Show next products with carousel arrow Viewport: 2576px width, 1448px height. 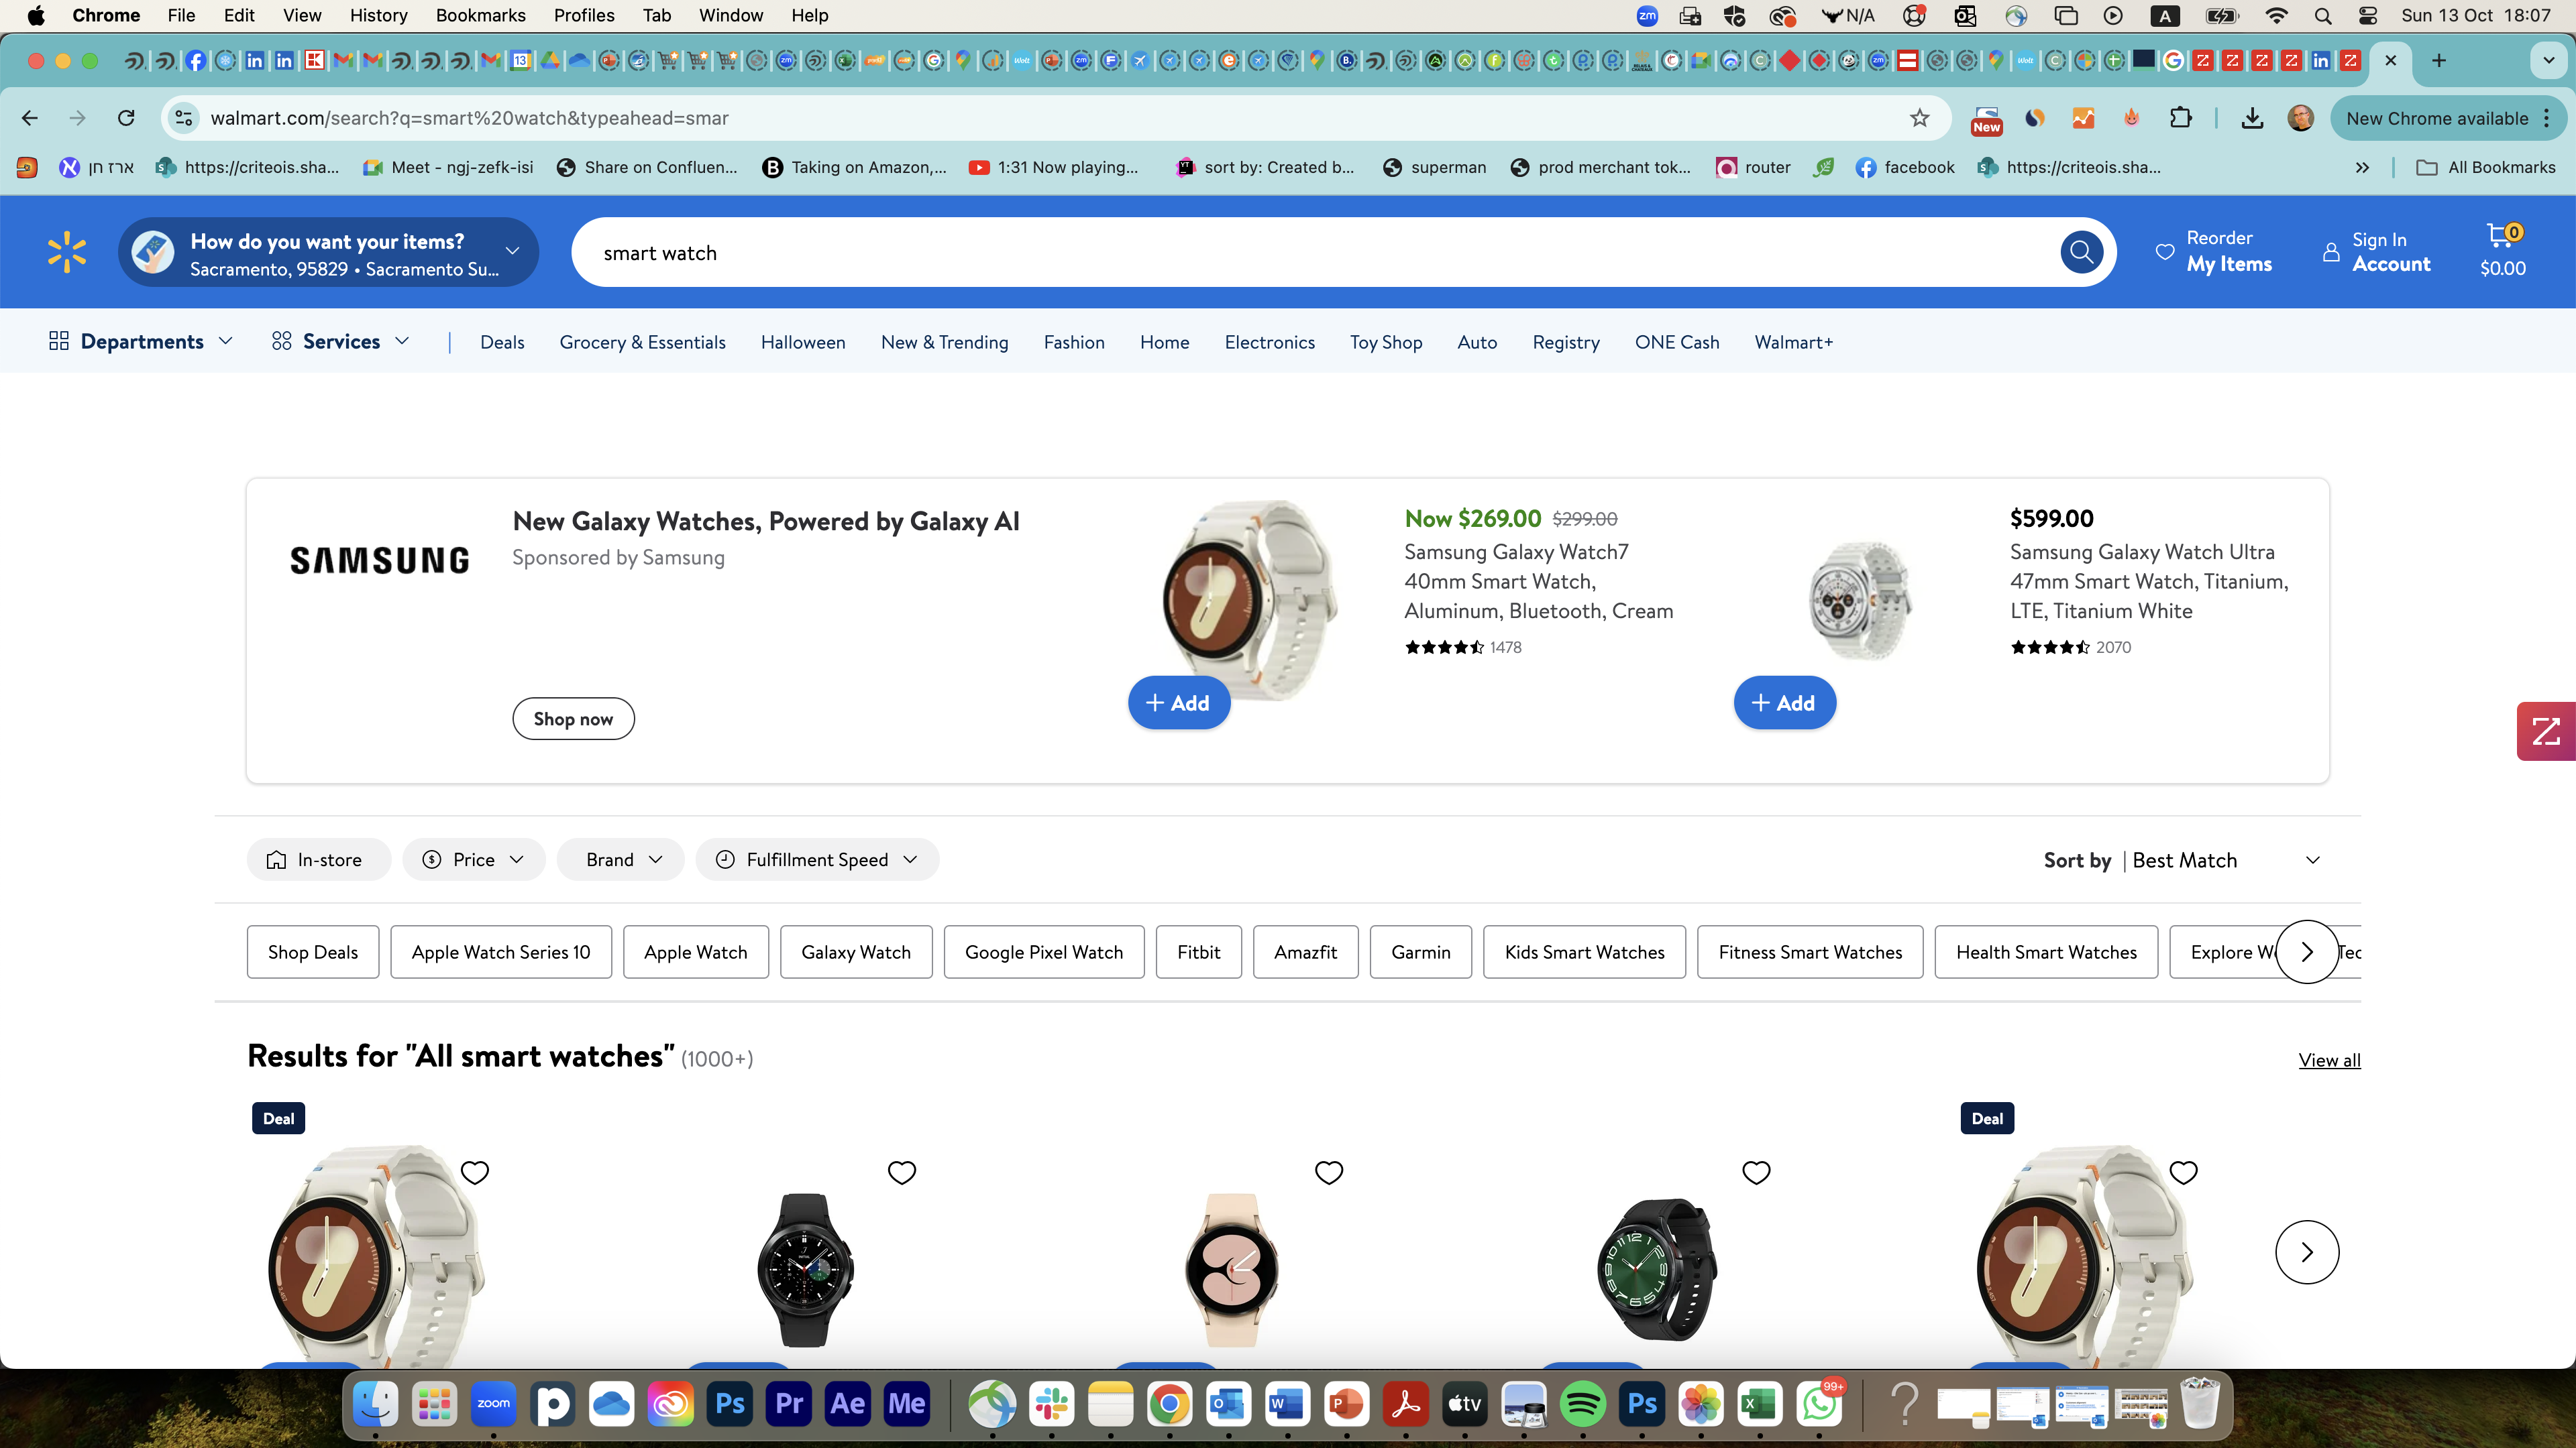(x=2307, y=1252)
